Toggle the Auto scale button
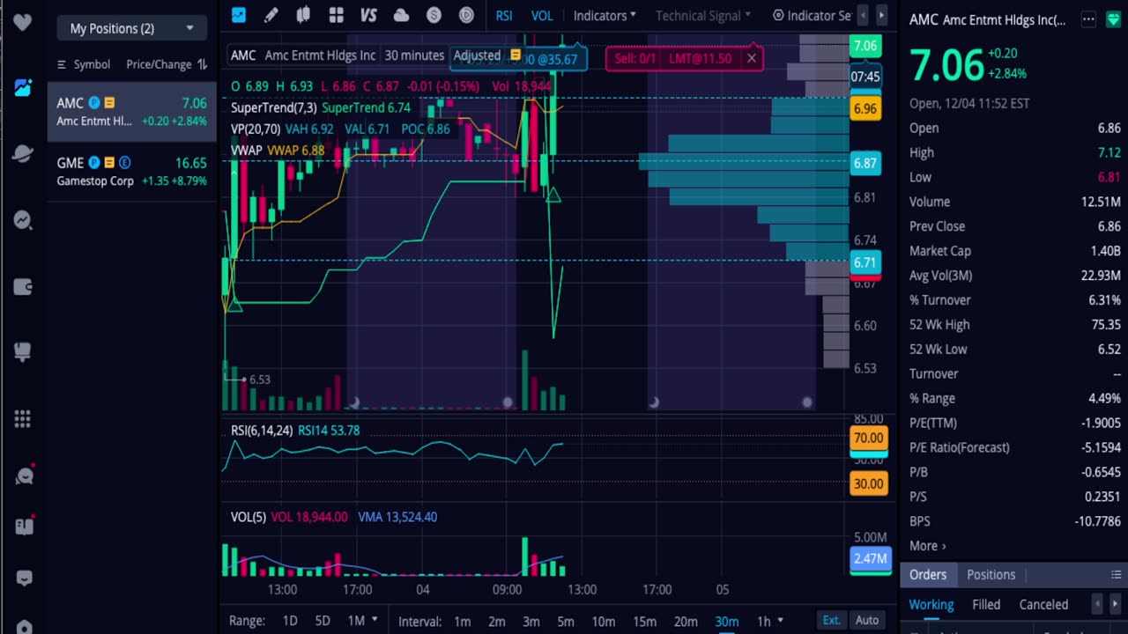The image size is (1128, 634). pos(867,621)
